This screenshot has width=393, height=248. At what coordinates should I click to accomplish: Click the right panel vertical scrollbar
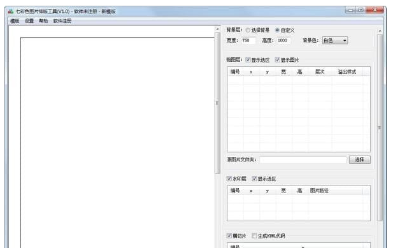tap(380, 128)
